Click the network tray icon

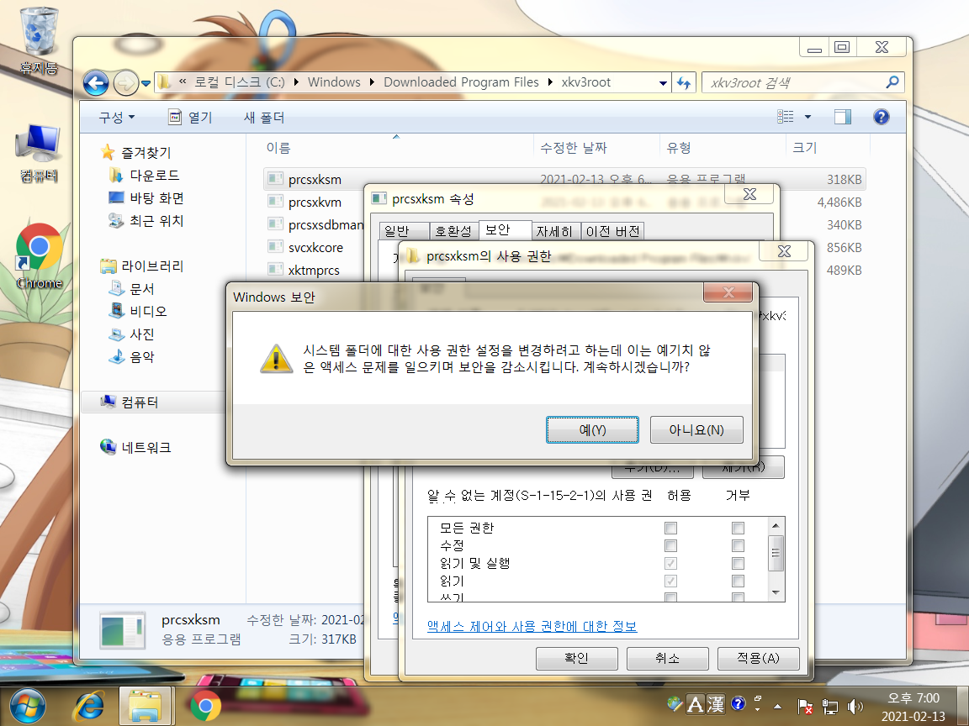[830, 706]
